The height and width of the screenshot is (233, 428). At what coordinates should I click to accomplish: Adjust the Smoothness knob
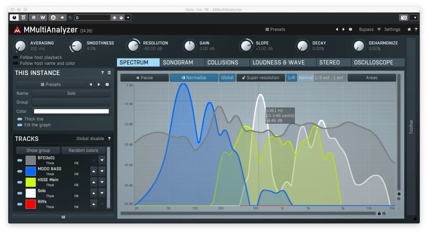pyautogui.click(x=77, y=46)
